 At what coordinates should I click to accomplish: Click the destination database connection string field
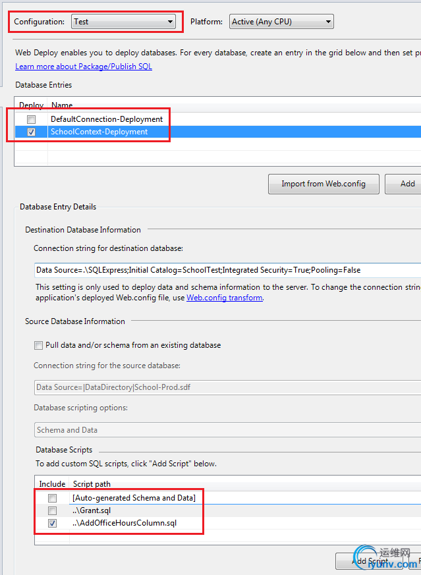coord(227,270)
